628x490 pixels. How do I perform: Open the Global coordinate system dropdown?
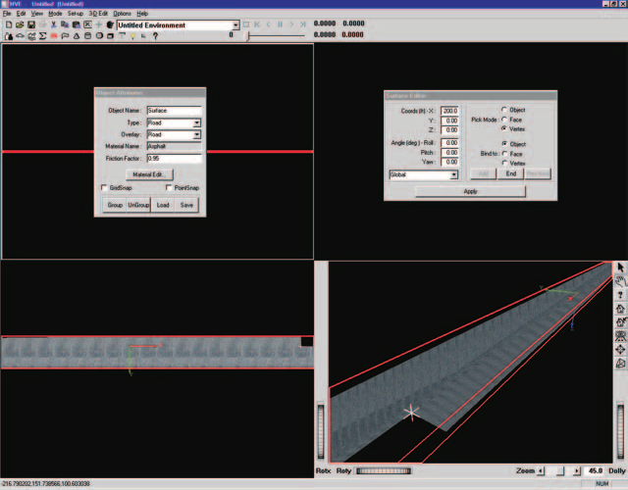pos(423,174)
